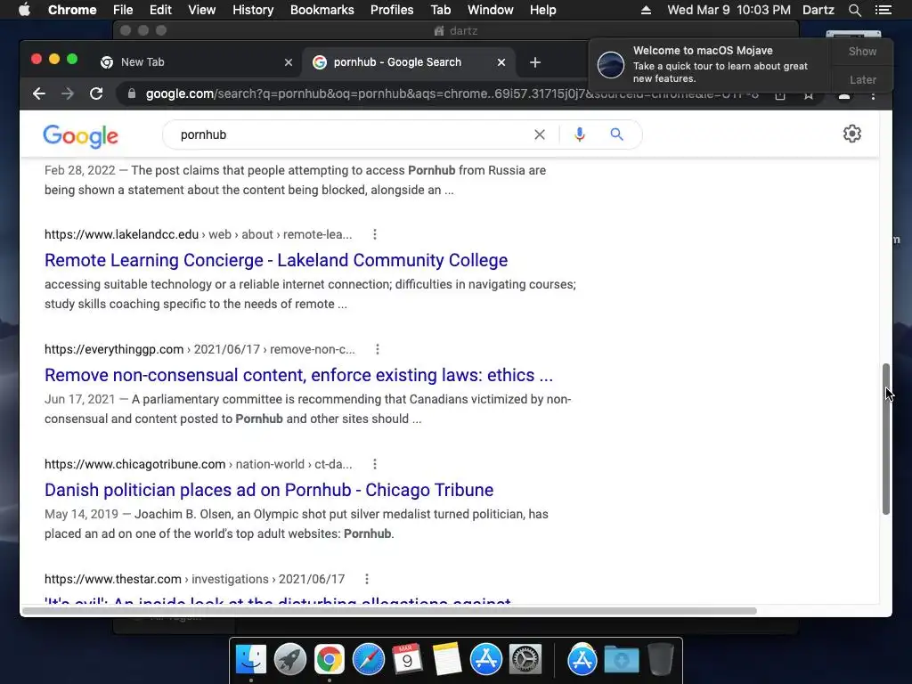This screenshot has height=684, width=912.
Task: Open the Remove non-consensual content result
Action: pos(298,375)
